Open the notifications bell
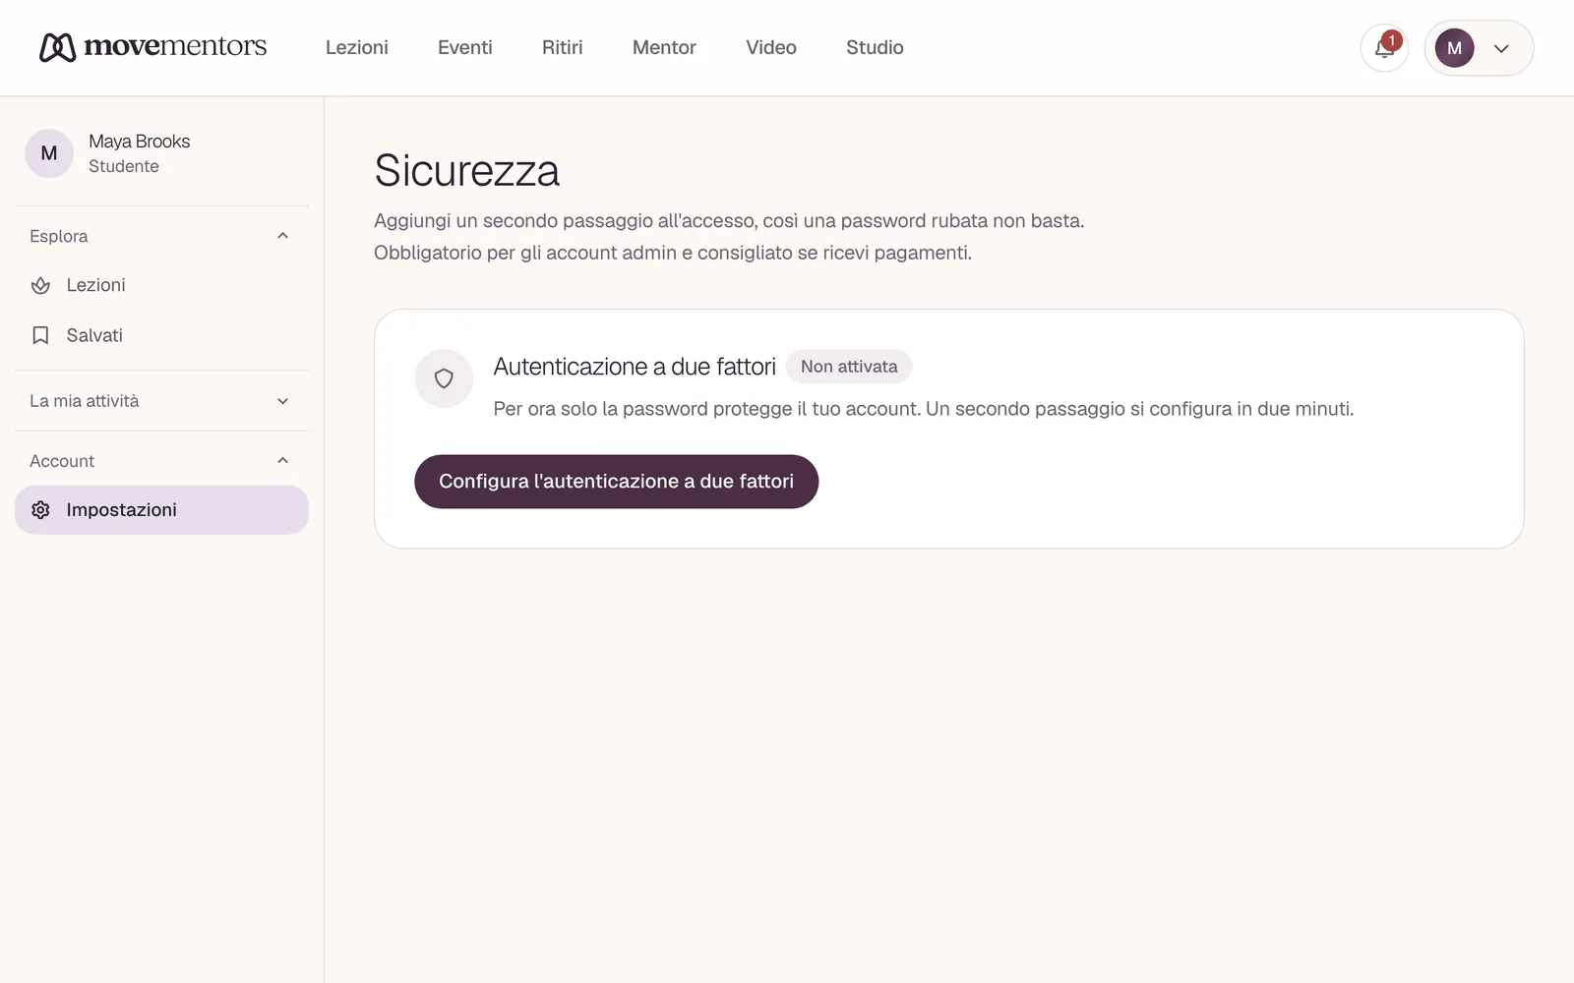Viewport: 1574px width, 983px height. point(1384,48)
